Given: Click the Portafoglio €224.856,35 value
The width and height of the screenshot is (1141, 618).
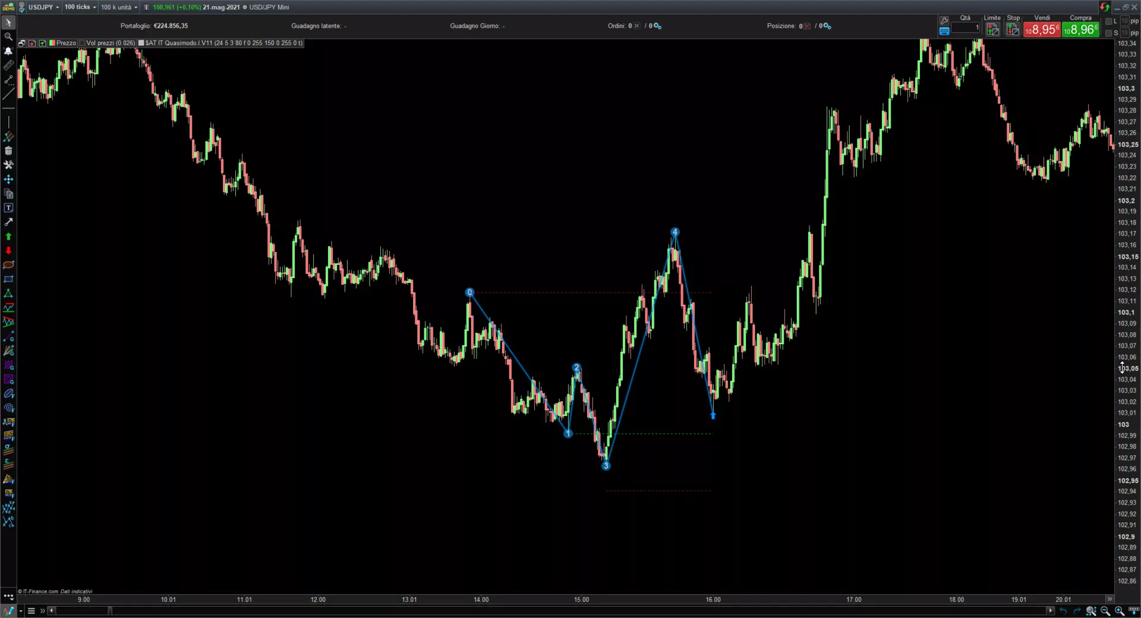Looking at the screenshot, I should (x=171, y=26).
